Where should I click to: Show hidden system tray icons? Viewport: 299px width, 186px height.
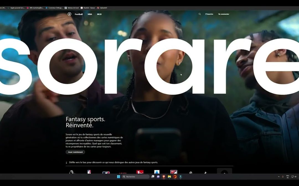click(x=279, y=177)
